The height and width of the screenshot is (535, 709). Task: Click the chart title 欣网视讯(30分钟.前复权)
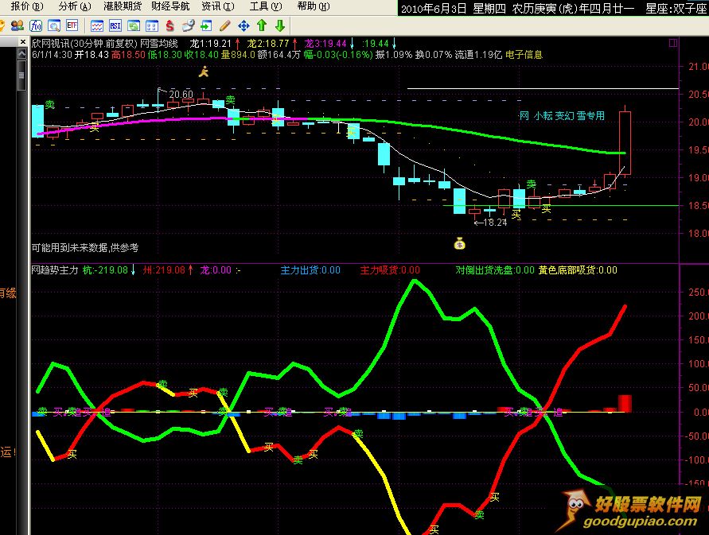pyautogui.click(x=84, y=44)
